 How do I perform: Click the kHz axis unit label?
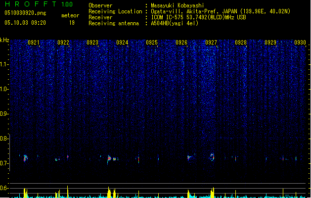(x=4, y=40)
